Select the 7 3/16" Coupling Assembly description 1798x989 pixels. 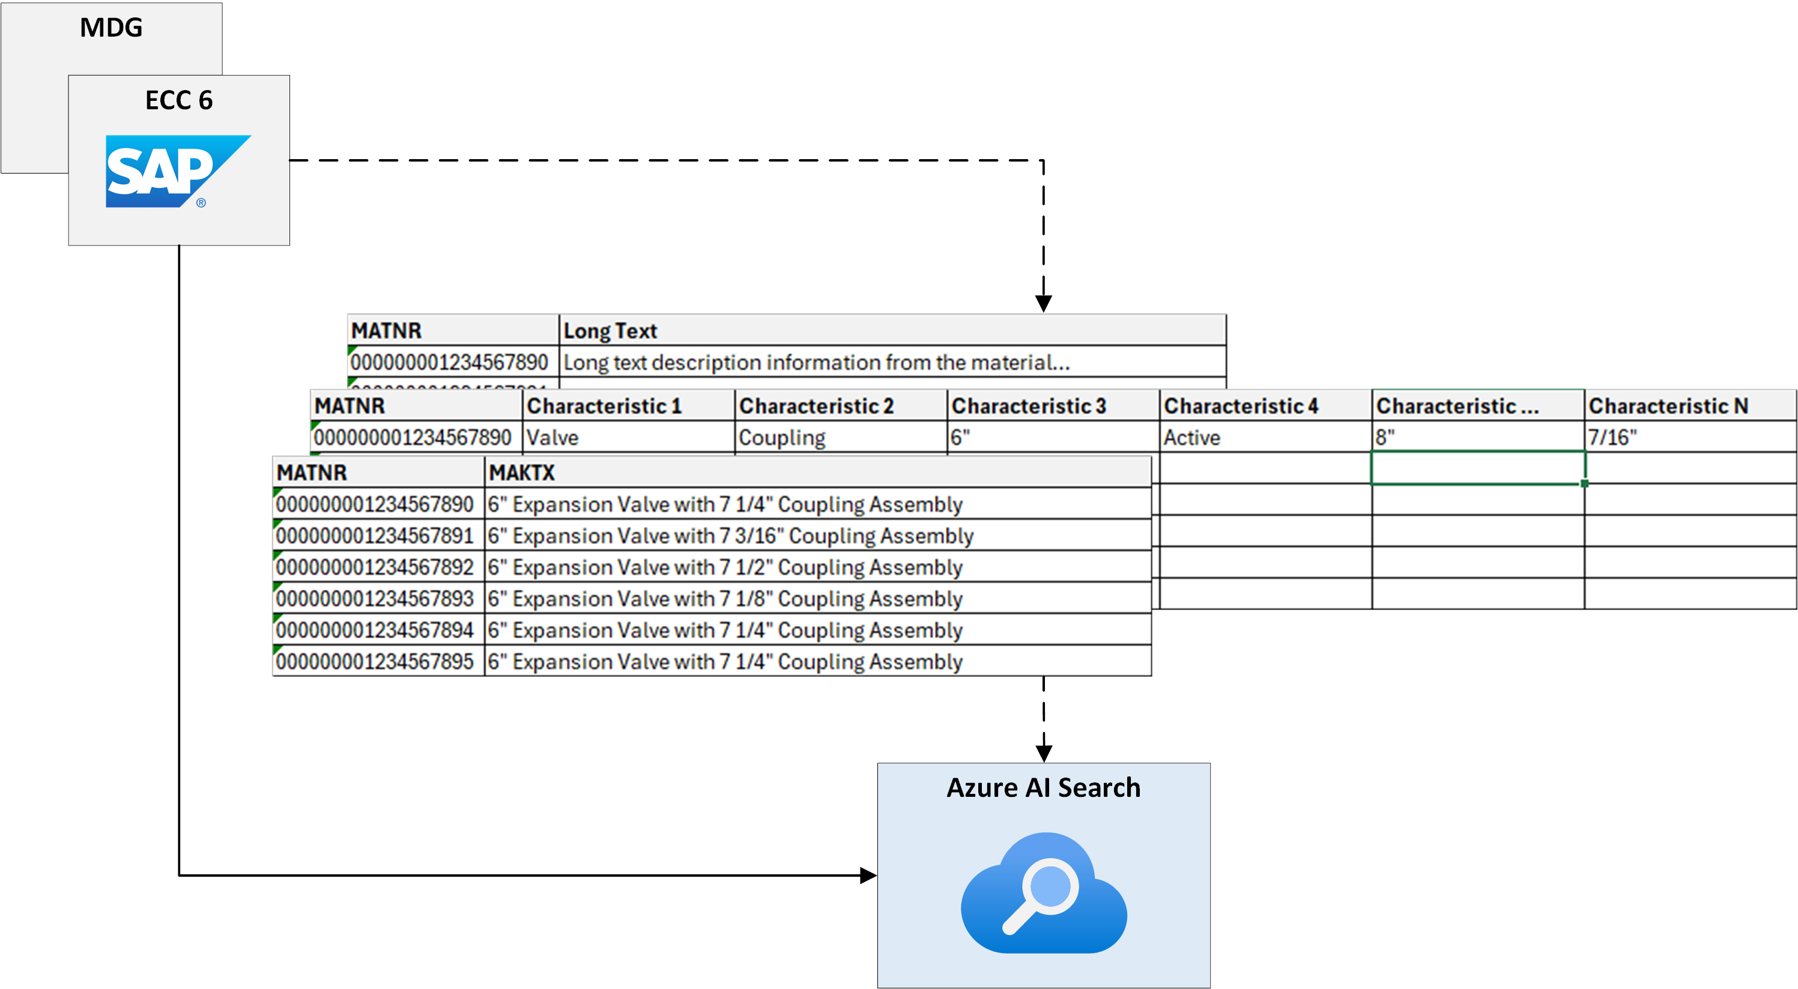[x=730, y=536]
